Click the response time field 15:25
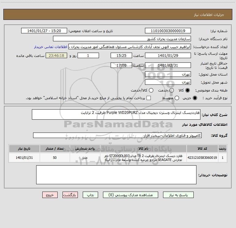 tap(121, 55)
